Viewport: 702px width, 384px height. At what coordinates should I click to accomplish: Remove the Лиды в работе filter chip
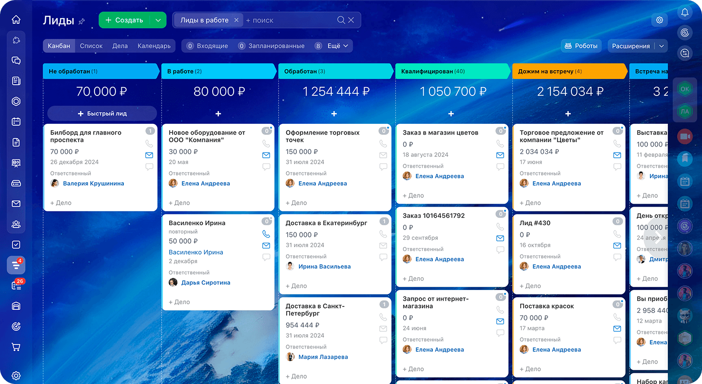pos(236,20)
